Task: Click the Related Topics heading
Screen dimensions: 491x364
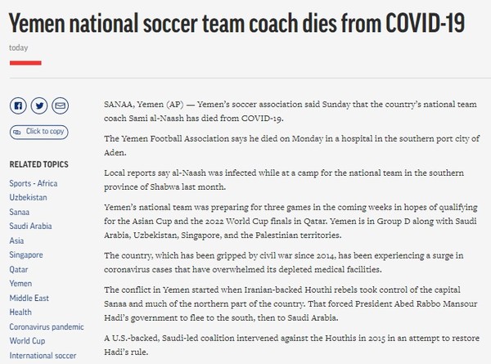Action: click(38, 164)
